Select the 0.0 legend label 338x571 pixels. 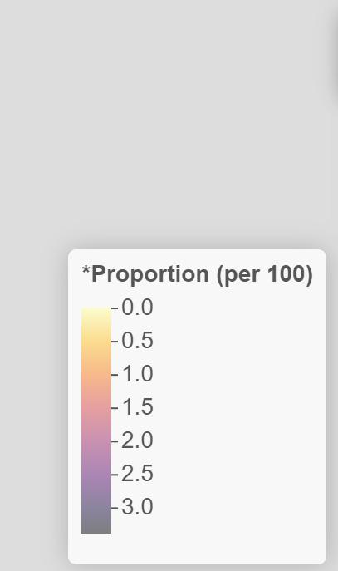coord(137,308)
